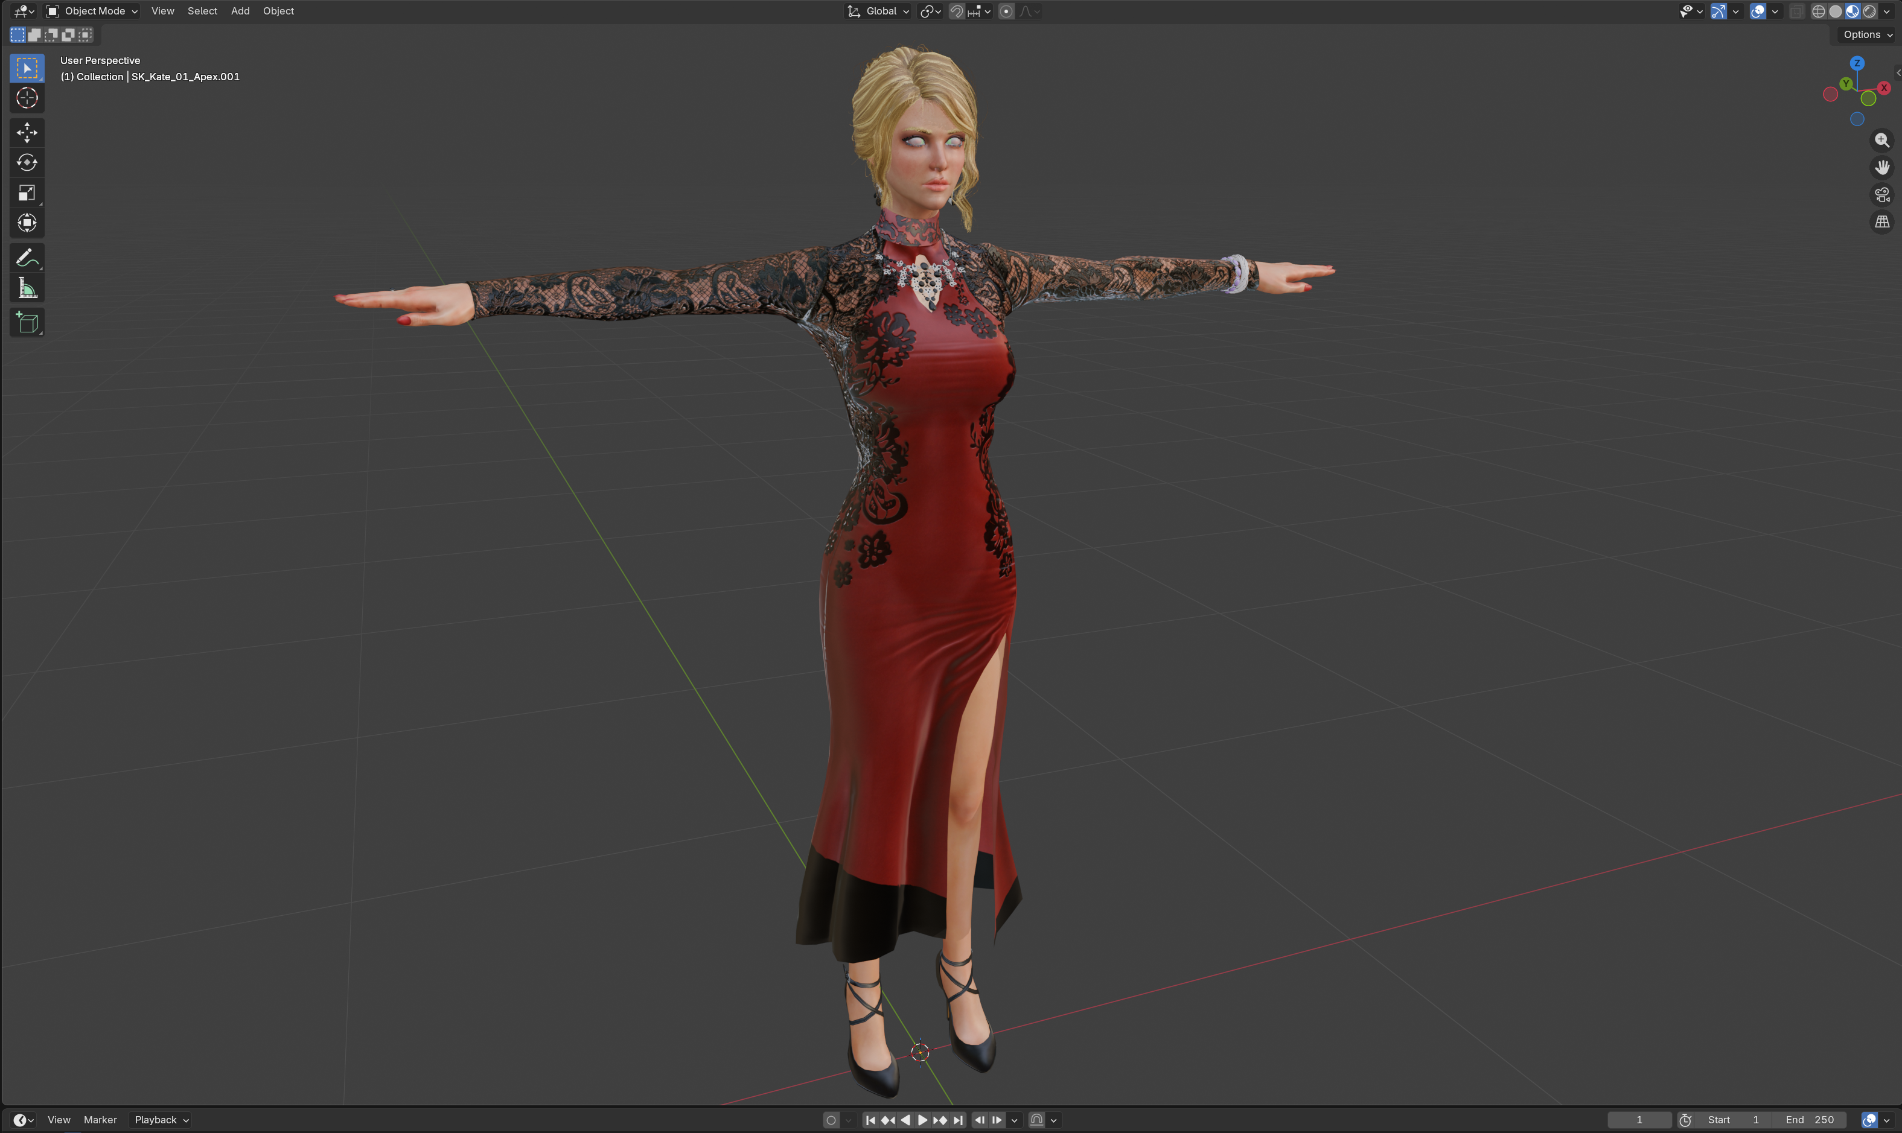The width and height of the screenshot is (1902, 1133).
Task: Click the pan hand viewport icon
Action: 1881,167
